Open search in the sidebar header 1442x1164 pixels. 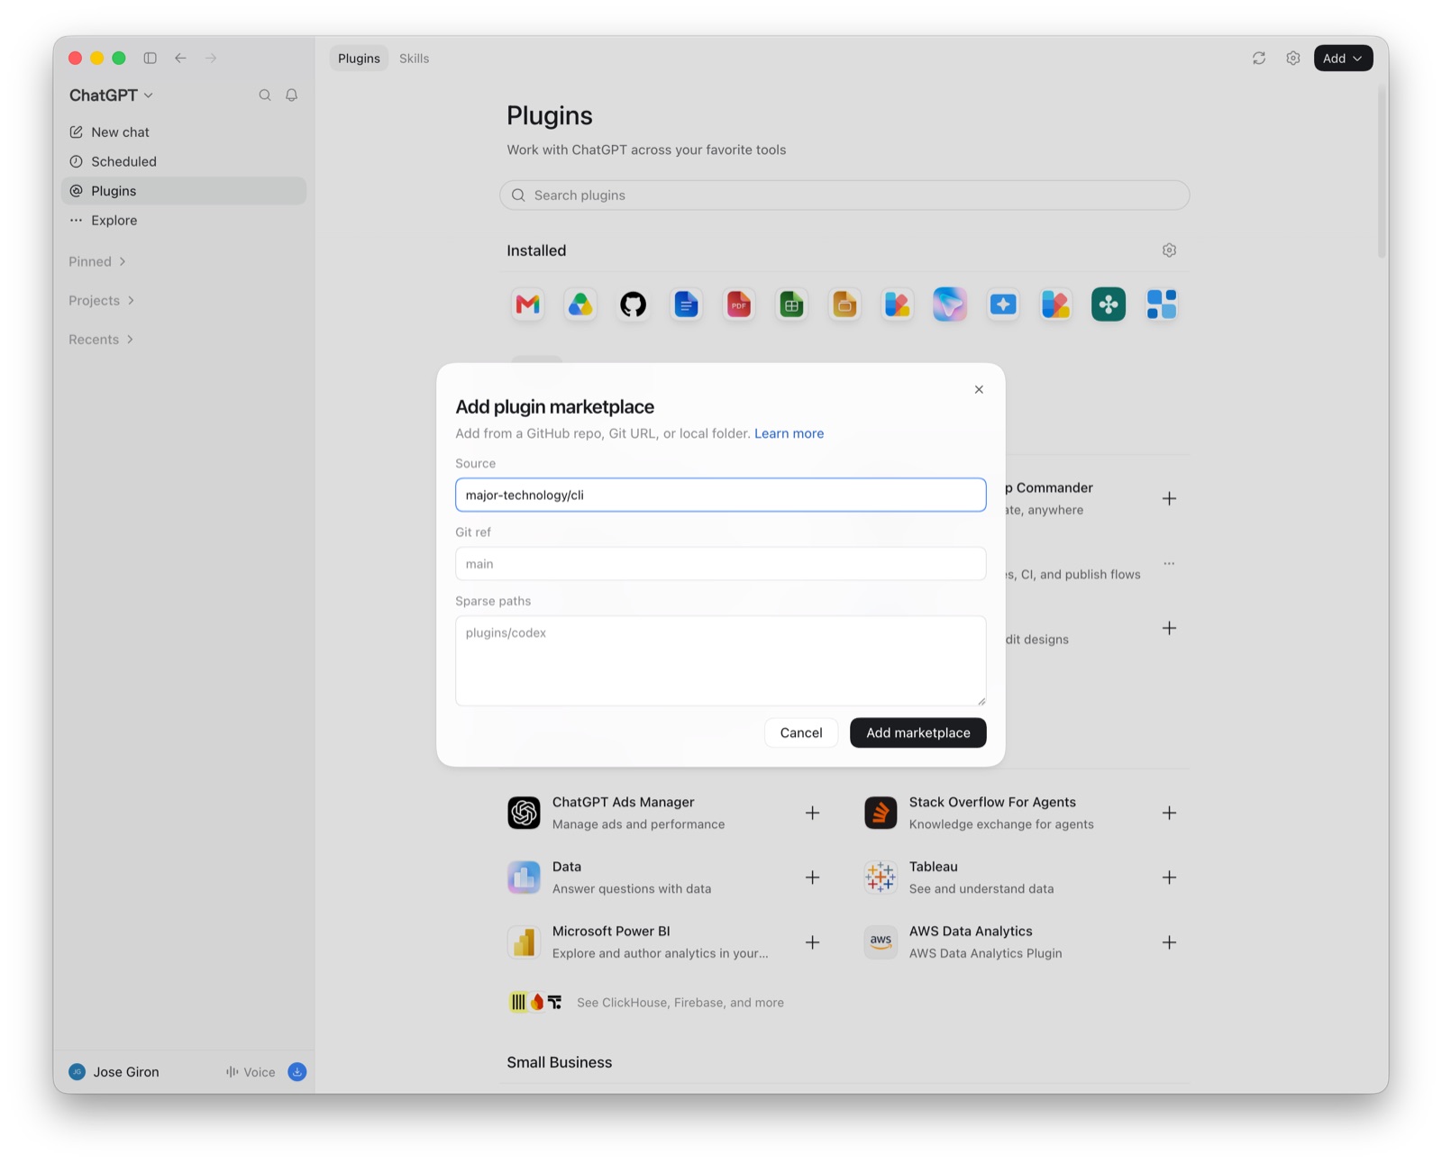(265, 95)
